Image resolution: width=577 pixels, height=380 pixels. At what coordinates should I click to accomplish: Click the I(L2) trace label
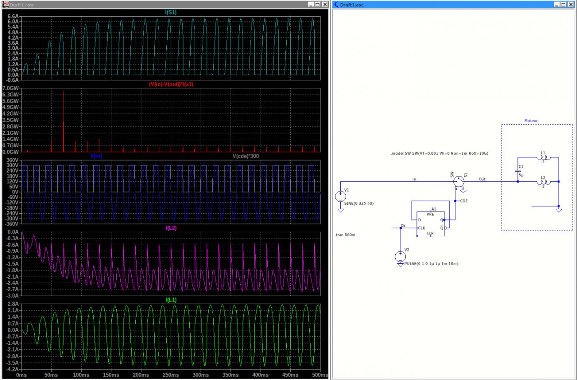[171, 228]
